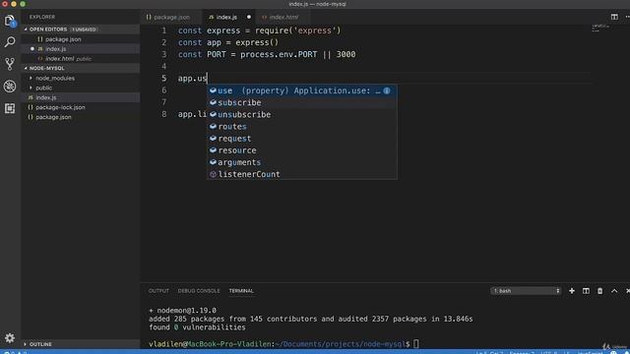630x354 pixels.
Task: Expand the public folder
Action: click(x=43, y=88)
